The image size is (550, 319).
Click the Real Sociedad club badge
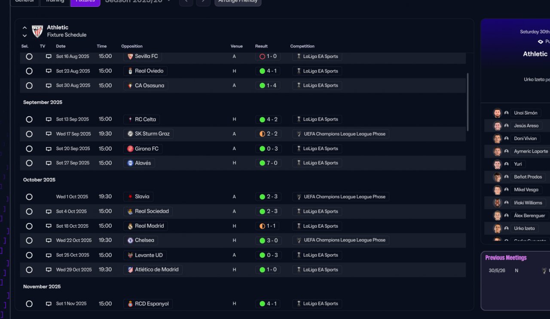point(130,211)
